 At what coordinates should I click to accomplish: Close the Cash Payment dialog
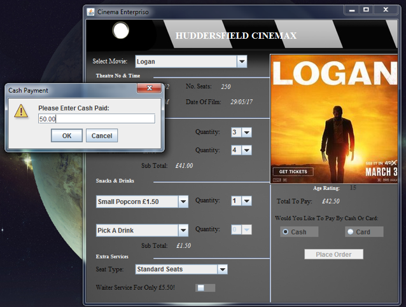(x=149, y=88)
